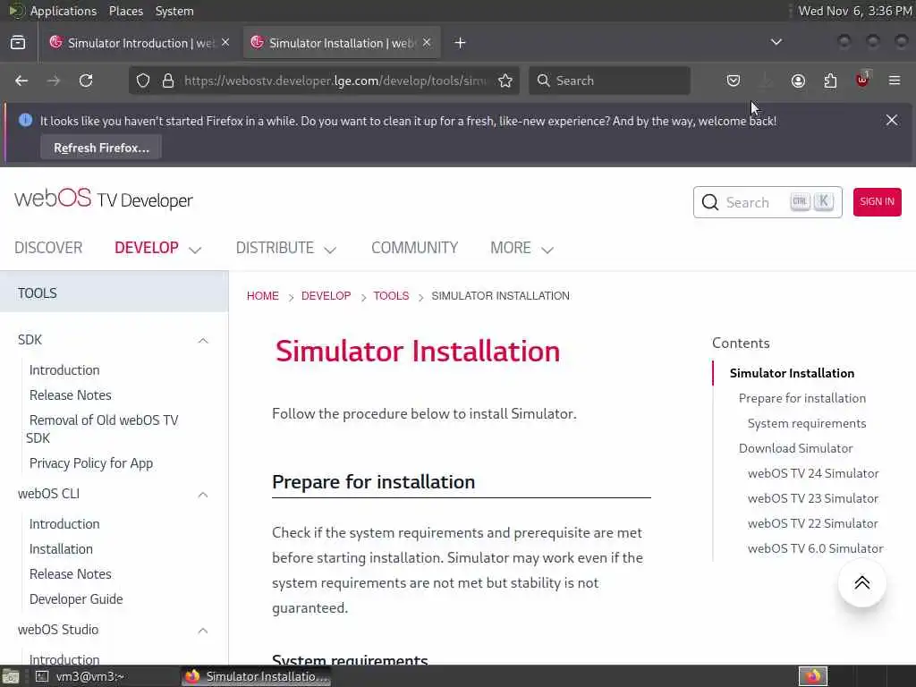Jump to webOS TV 6.0 Simulator
This screenshot has width=916, height=687.
point(816,549)
